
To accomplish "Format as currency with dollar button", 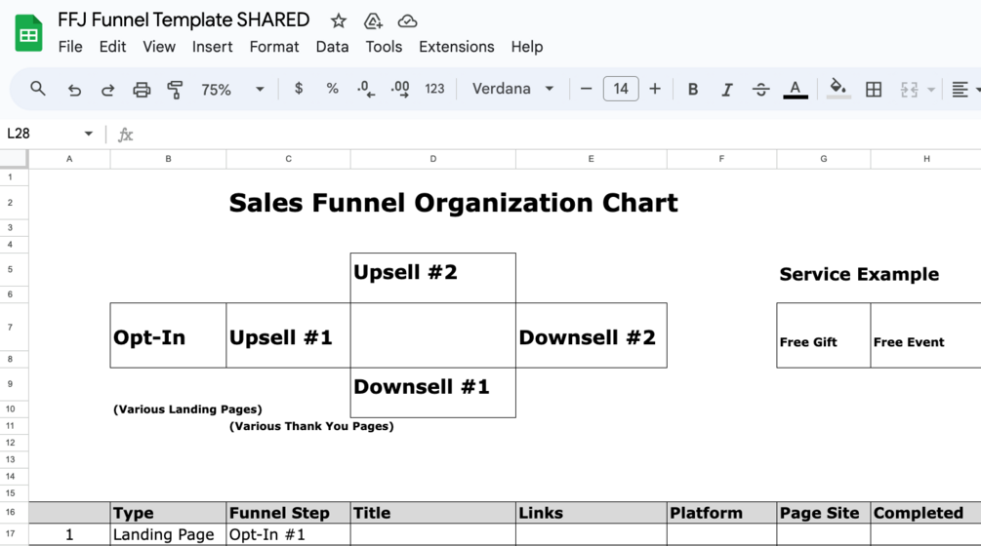I will (x=299, y=89).
